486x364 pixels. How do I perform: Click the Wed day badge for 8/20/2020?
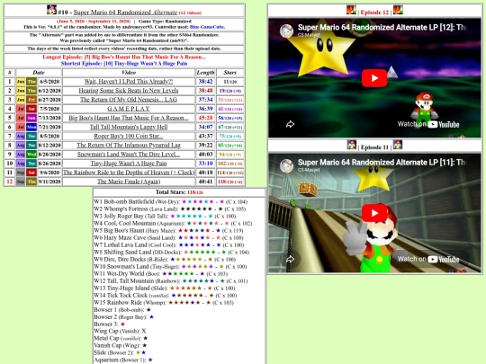(31, 155)
